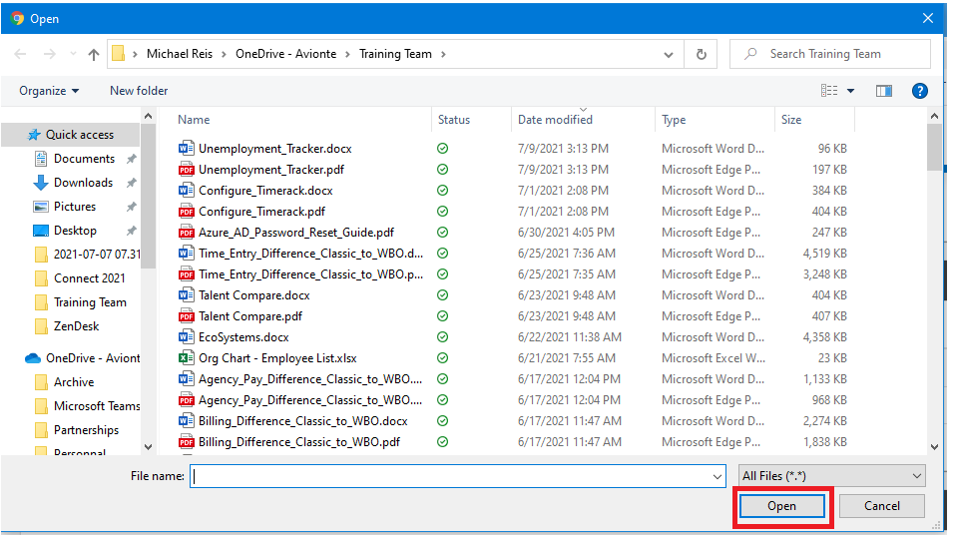Click the Open button

(781, 506)
